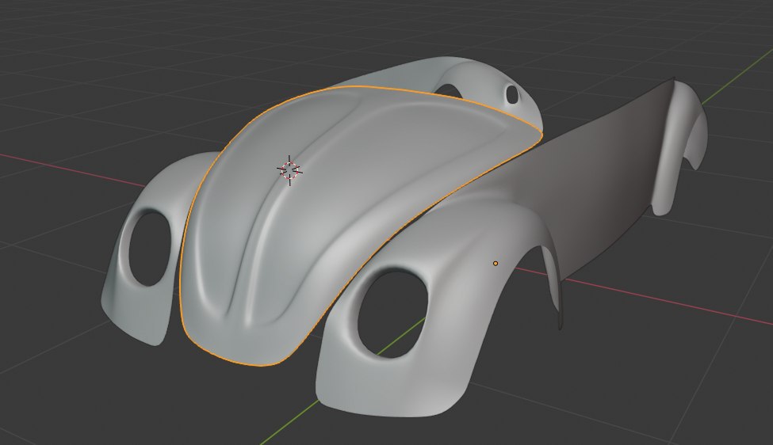Viewport: 773px width, 445px height.
Task: Click inside the headlight hole left of the hood
Action: [x=149, y=248]
